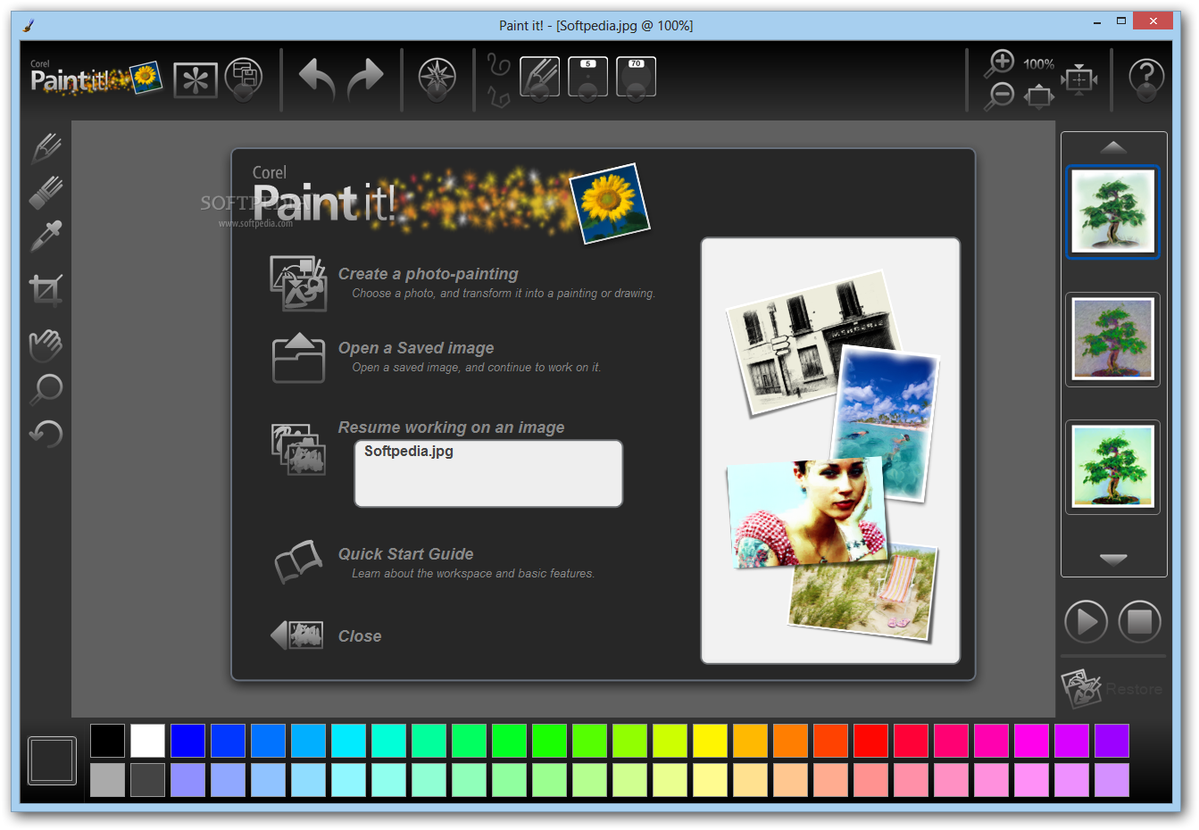Click the paintbrush app icon in title bar

tap(29, 25)
